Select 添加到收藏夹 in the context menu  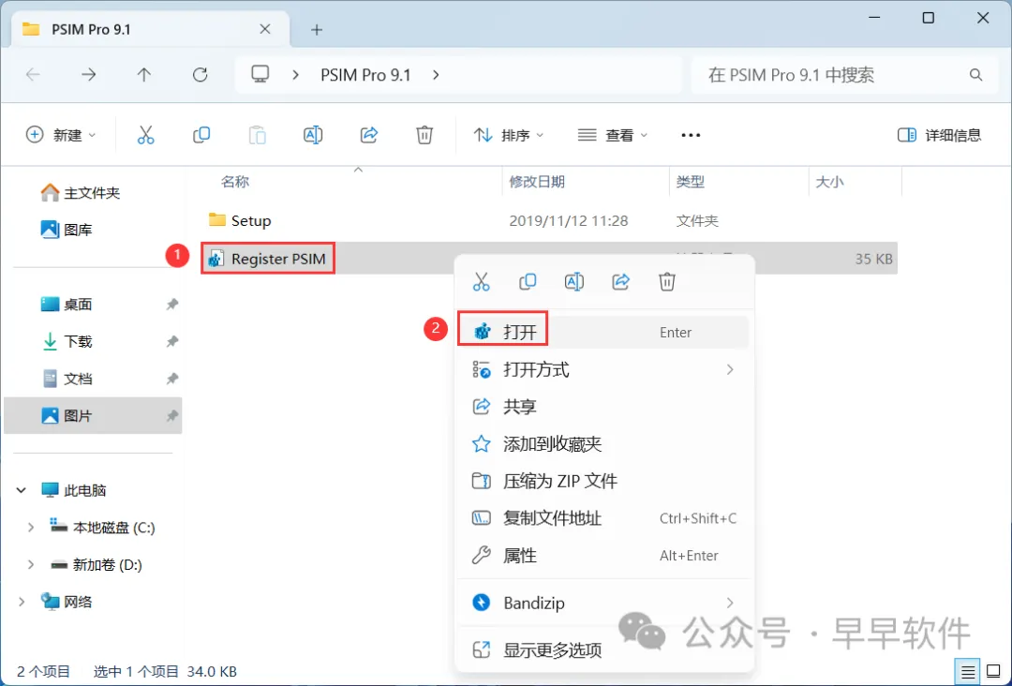tap(603, 444)
